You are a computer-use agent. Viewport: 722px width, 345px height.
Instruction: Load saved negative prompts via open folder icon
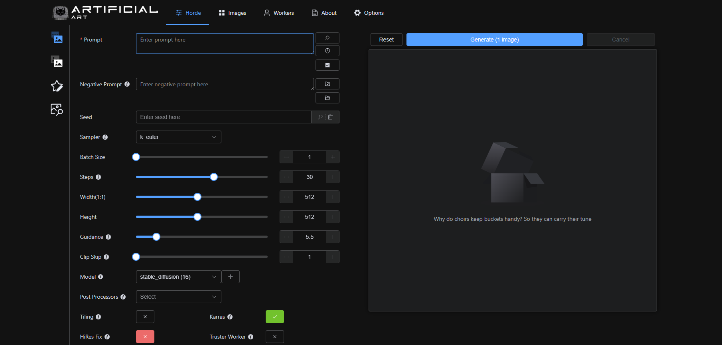pos(327,98)
